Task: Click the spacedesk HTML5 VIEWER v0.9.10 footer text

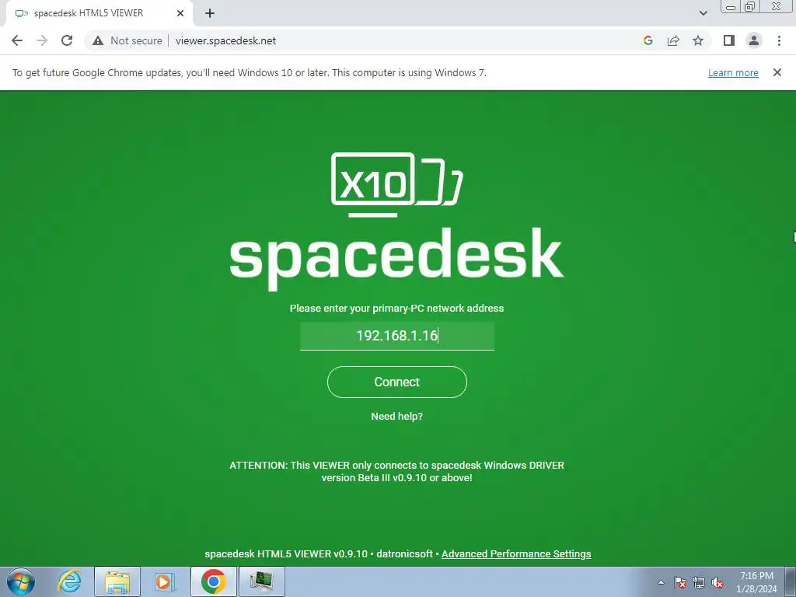Action: point(286,553)
